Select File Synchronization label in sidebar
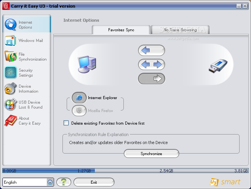Screen dimensions: 251x189 point(33,57)
